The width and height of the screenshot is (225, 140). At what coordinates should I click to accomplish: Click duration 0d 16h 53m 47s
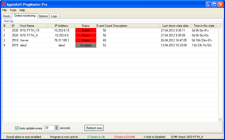point(202,40)
